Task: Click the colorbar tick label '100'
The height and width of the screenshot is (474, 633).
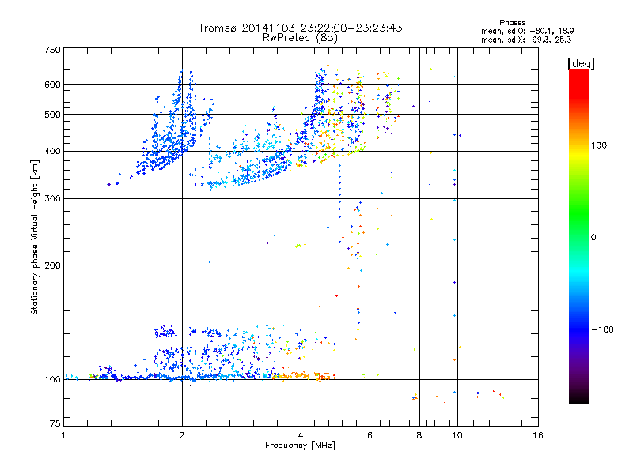Action: 599,145
